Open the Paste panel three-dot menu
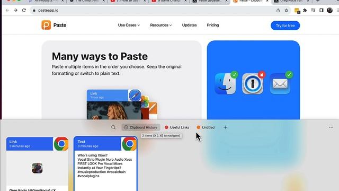Viewport: 339px width, 191px height. click(331, 127)
